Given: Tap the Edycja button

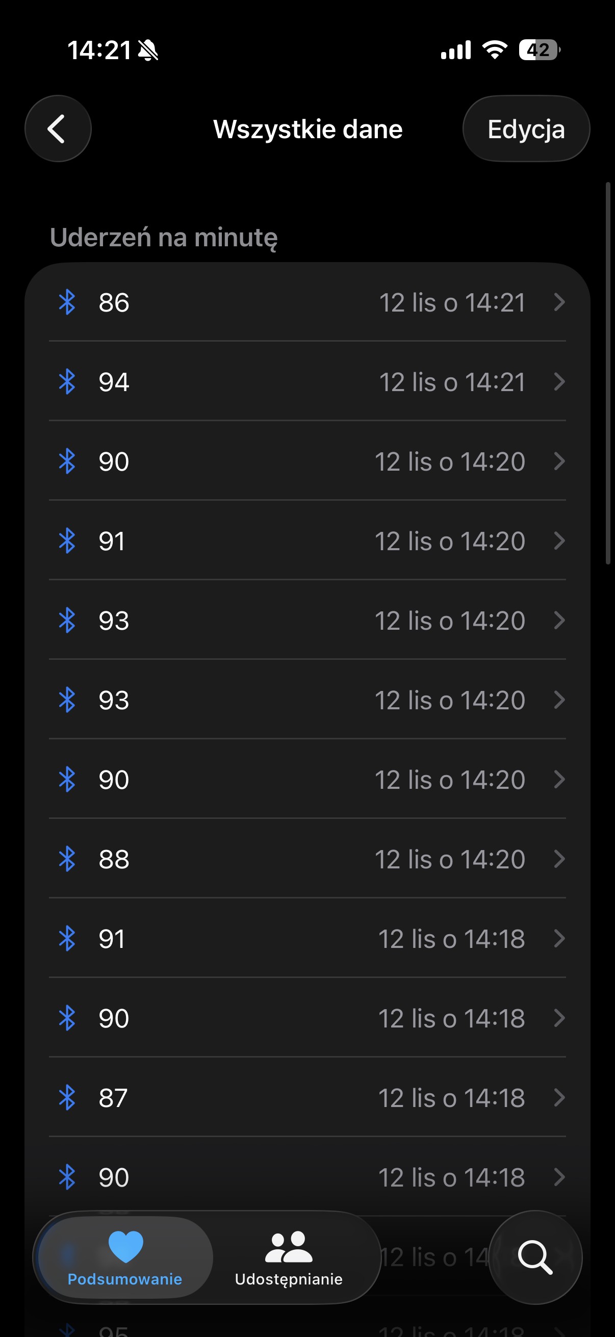Looking at the screenshot, I should tap(526, 128).
